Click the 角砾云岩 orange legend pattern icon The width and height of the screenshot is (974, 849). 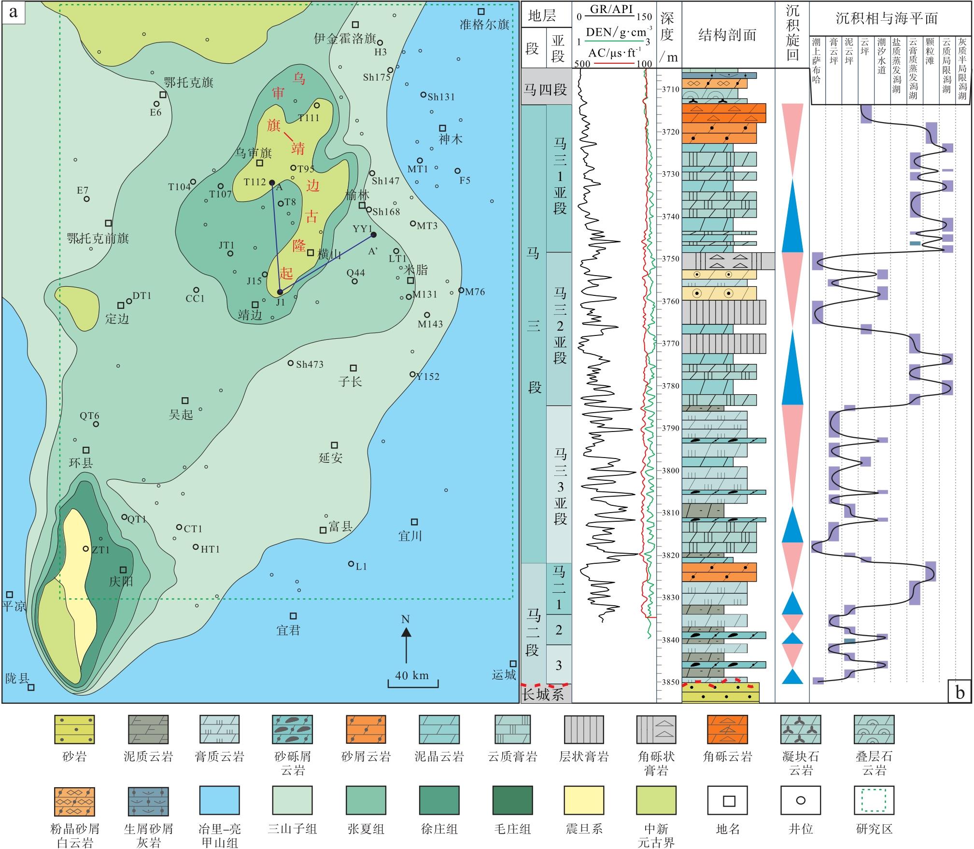click(x=728, y=729)
